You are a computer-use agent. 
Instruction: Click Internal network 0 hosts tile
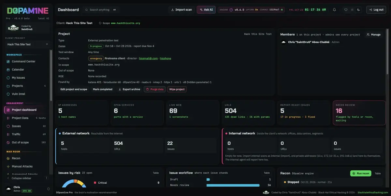point(251,146)
